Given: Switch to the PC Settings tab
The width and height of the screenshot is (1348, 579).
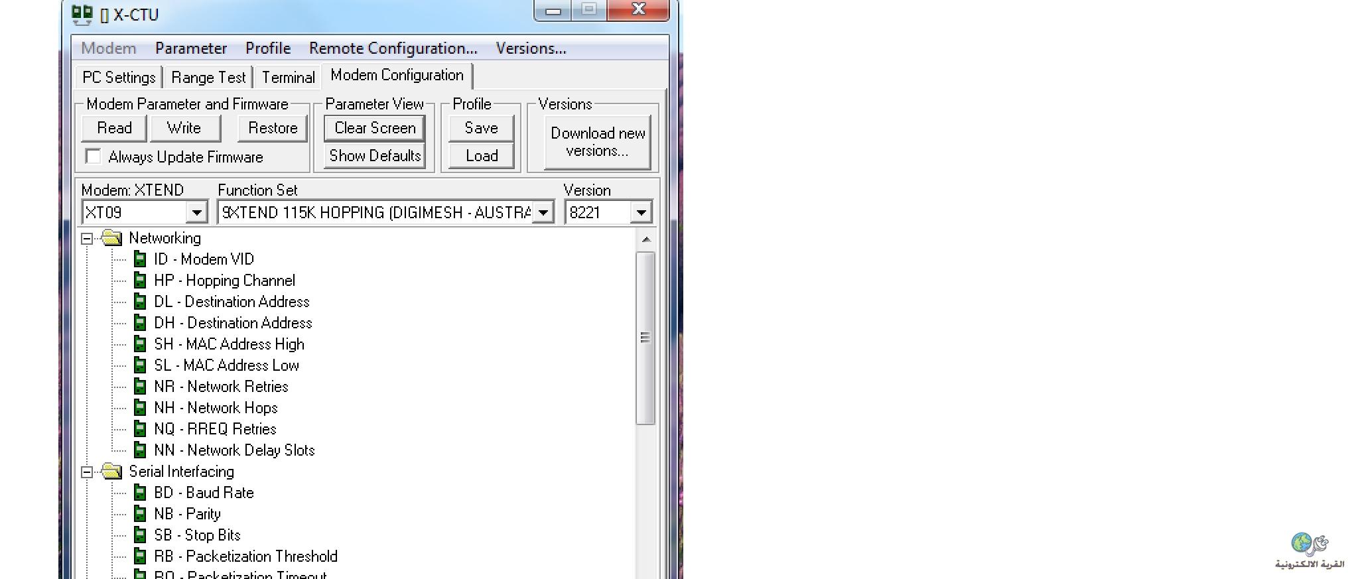Looking at the screenshot, I should 119,78.
